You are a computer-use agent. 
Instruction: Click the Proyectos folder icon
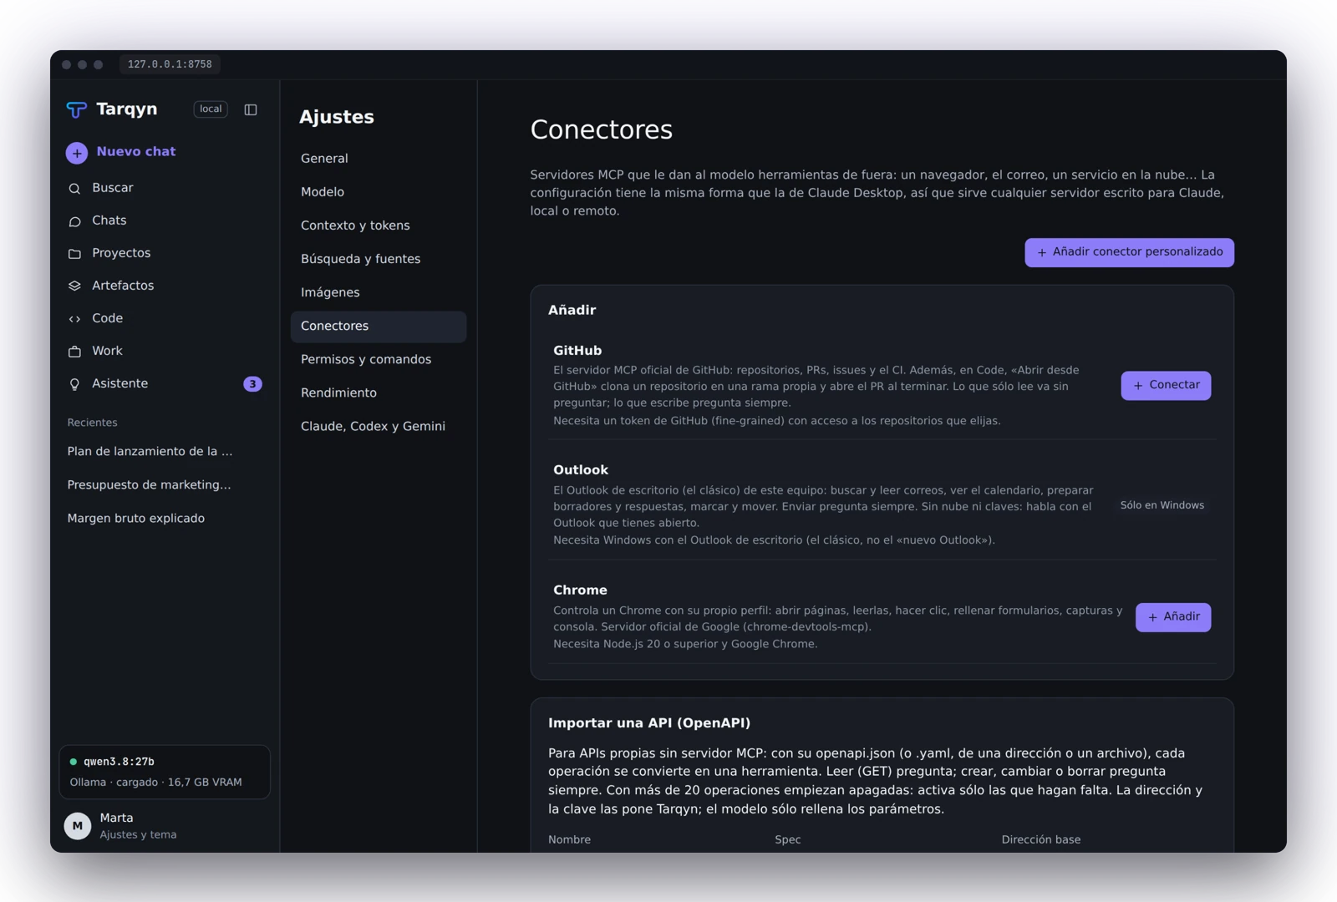tap(74, 254)
